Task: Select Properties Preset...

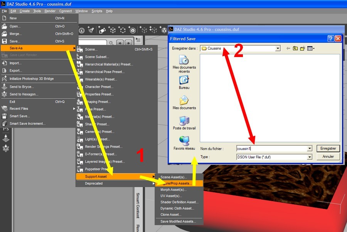Action: tap(116, 94)
